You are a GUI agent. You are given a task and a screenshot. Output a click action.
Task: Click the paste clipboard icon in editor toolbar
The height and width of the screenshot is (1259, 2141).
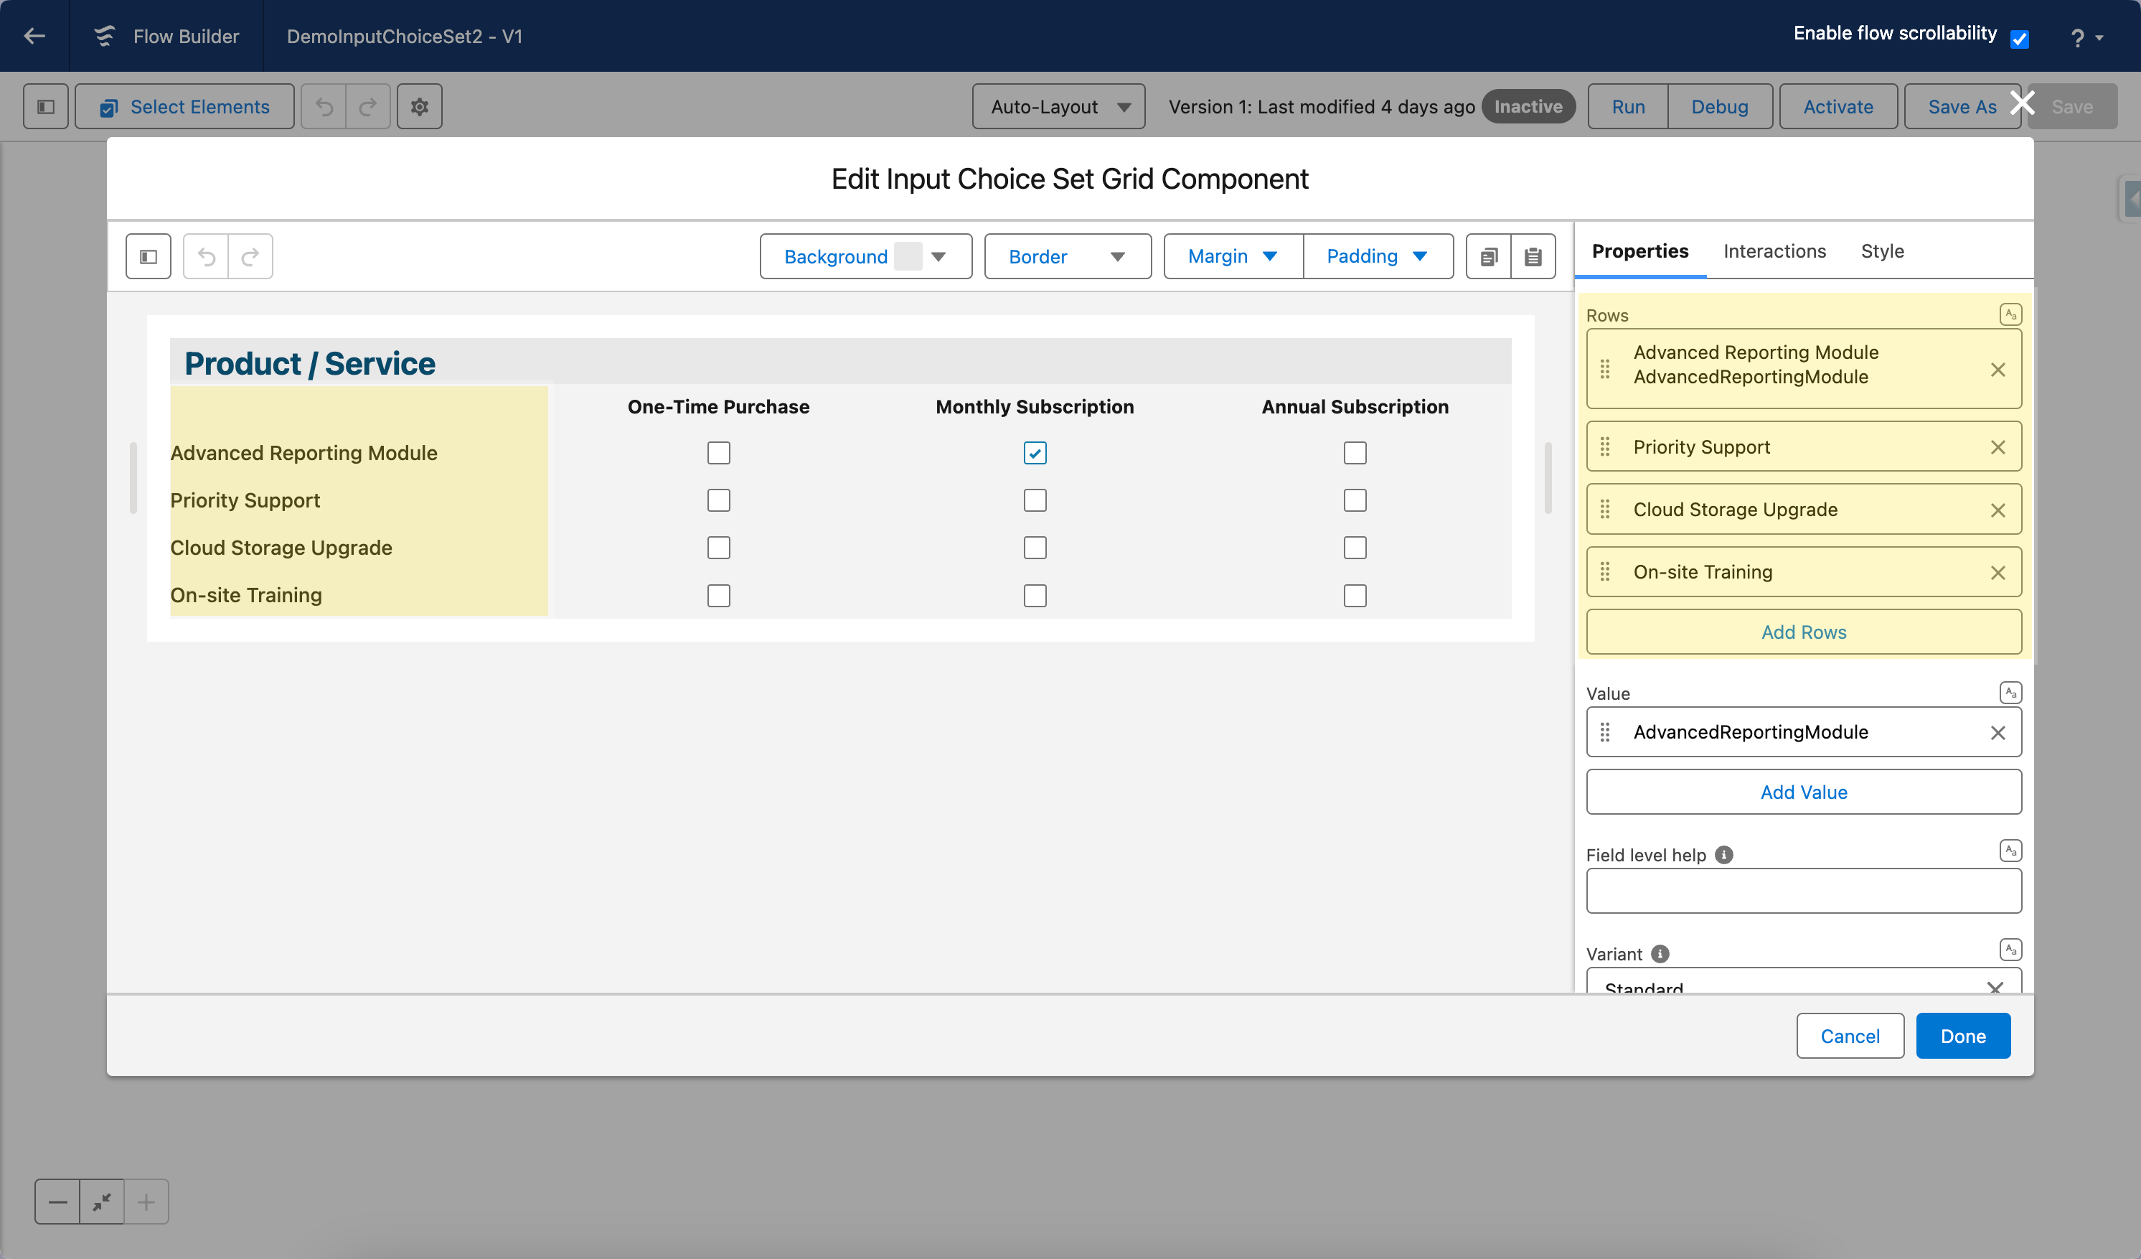(x=1533, y=257)
